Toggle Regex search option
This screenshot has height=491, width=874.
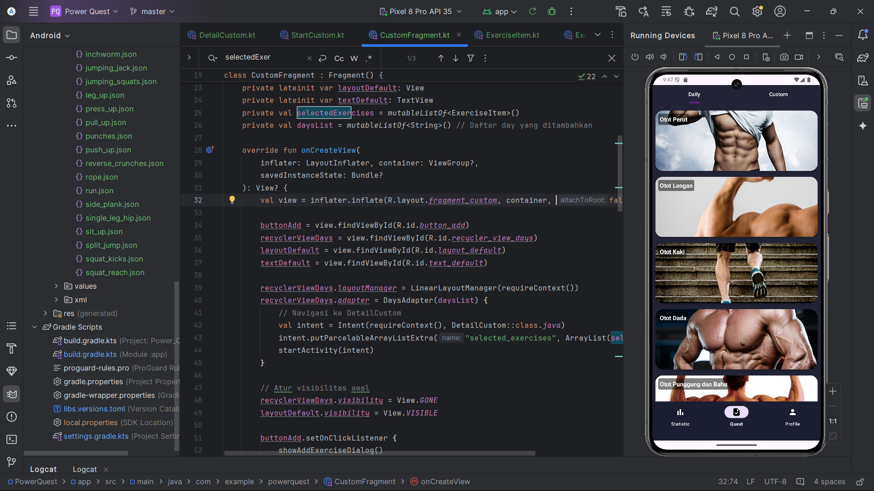[x=369, y=58]
